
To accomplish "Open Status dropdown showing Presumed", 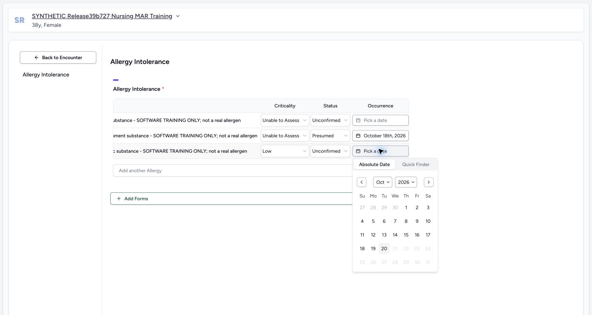I will click(330, 136).
